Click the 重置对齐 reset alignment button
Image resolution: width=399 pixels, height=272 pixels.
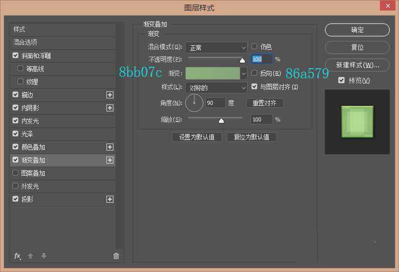click(x=264, y=103)
